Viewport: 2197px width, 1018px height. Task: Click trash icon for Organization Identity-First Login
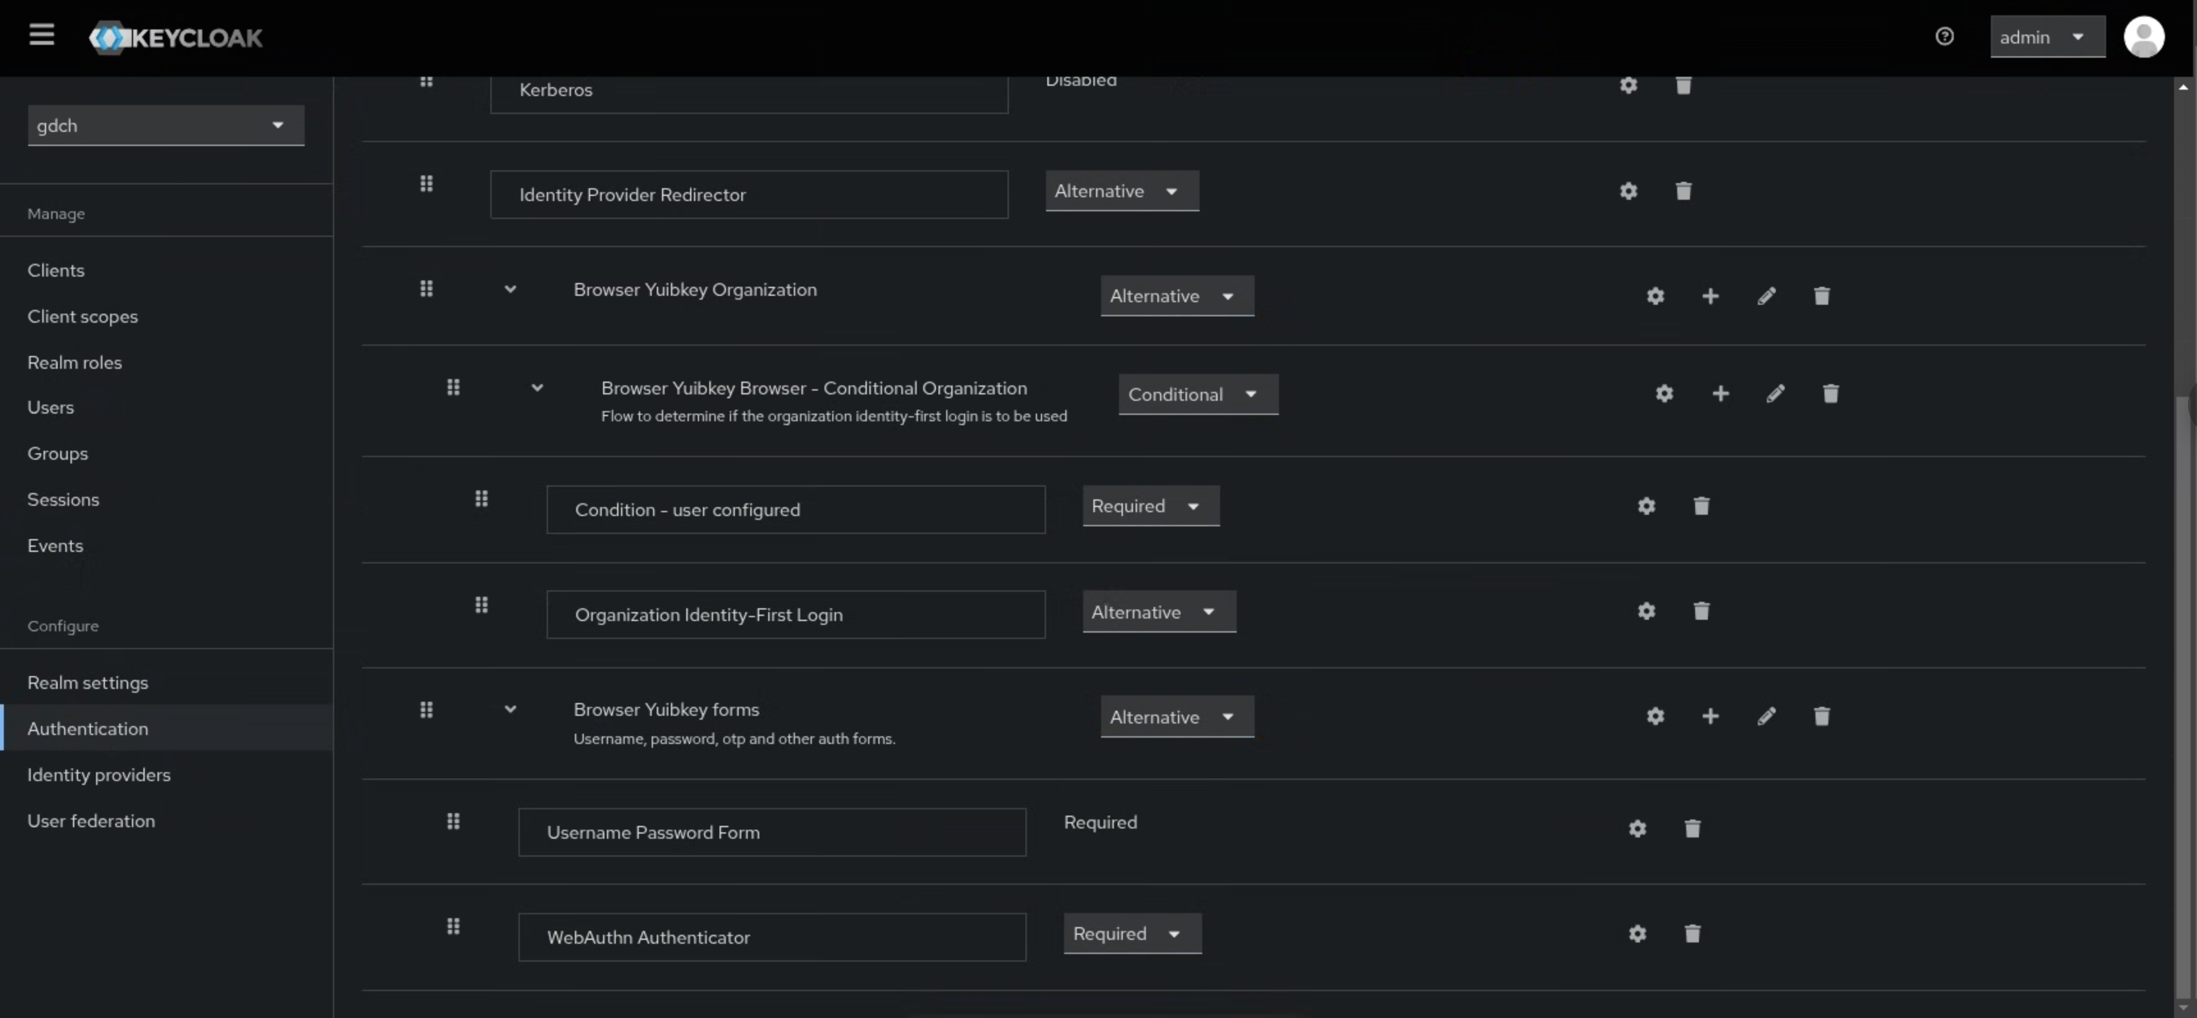[x=1701, y=611]
